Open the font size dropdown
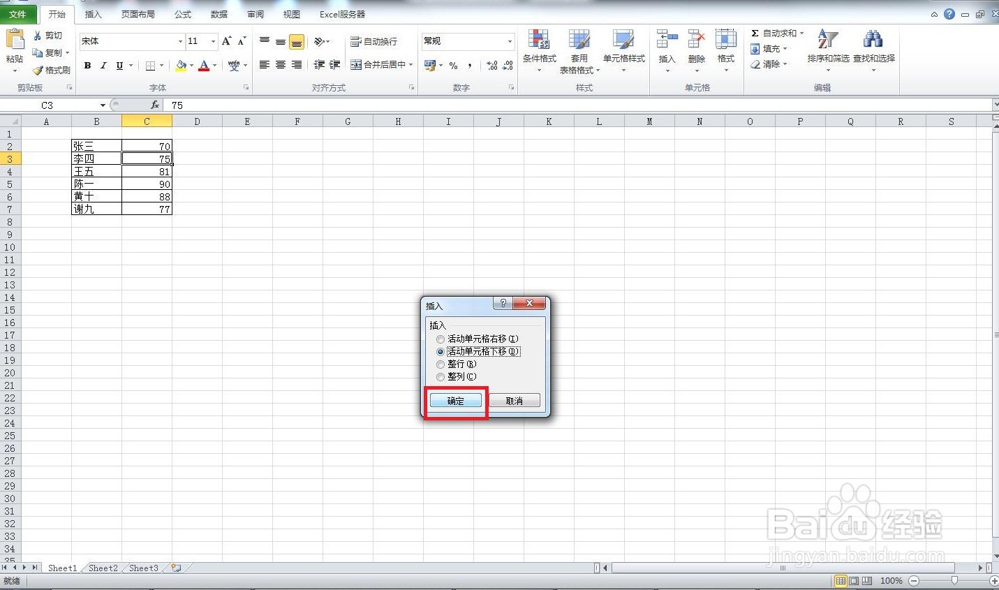Image resolution: width=999 pixels, height=590 pixels. coord(213,42)
